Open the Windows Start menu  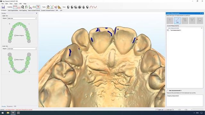tap(3, 113)
